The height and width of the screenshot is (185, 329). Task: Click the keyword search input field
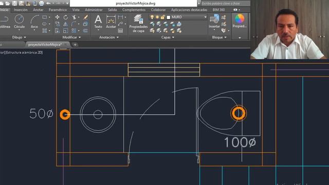click(x=225, y=4)
